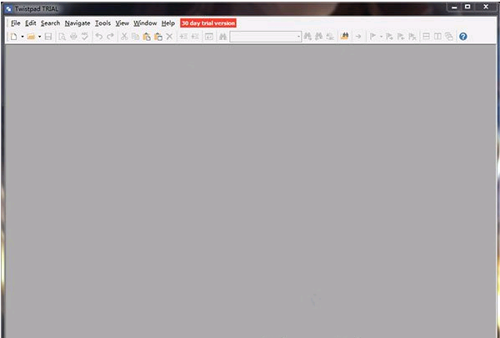Cut the selection with the scissors icon
The height and width of the screenshot is (338, 500).
(x=124, y=37)
